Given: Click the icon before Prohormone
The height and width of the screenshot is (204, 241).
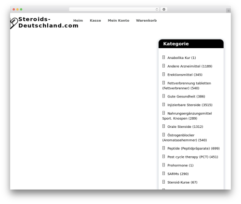Looking at the screenshot, I should coord(163,165).
